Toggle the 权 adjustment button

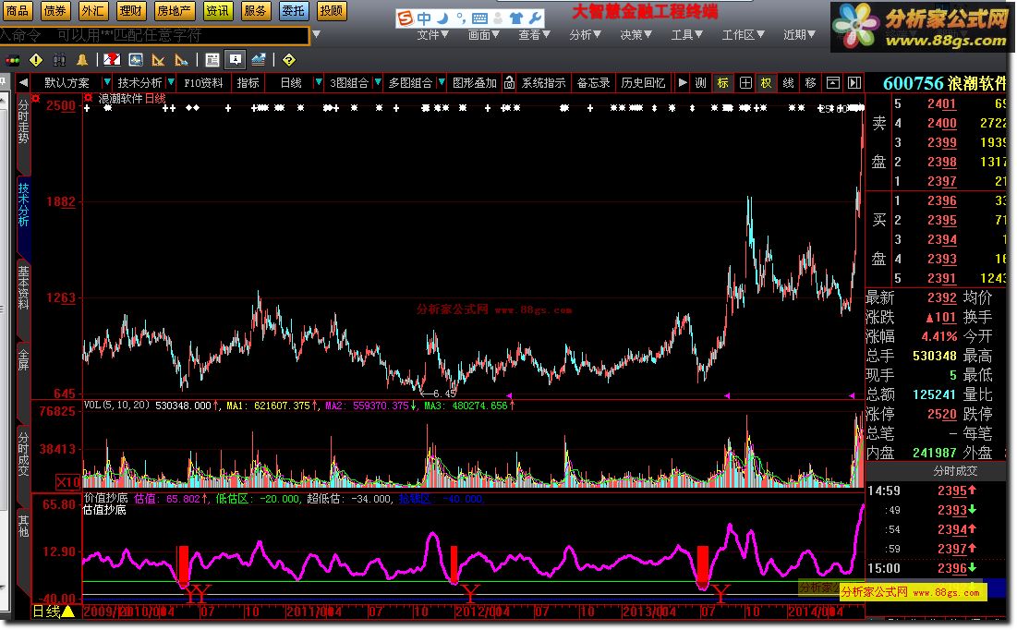coord(766,82)
